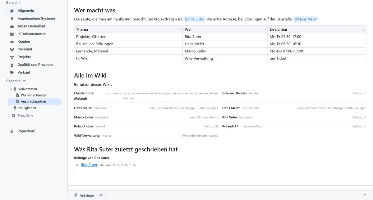Open the Allgemein area

pos(26,11)
